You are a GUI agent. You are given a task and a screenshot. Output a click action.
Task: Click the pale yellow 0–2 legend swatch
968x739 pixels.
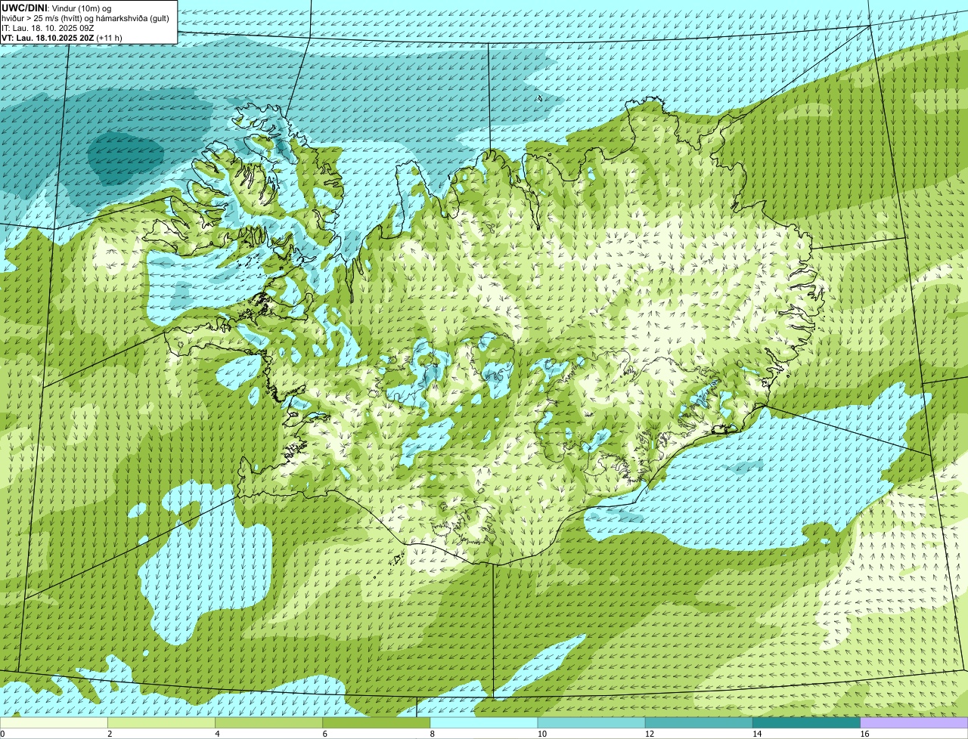click(x=54, y=723)
